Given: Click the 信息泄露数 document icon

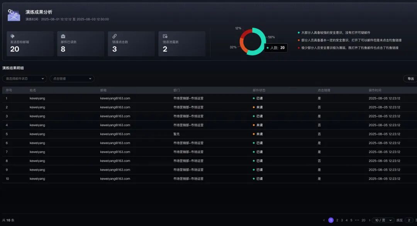Looking at the screenshot, I should point(165,36).
